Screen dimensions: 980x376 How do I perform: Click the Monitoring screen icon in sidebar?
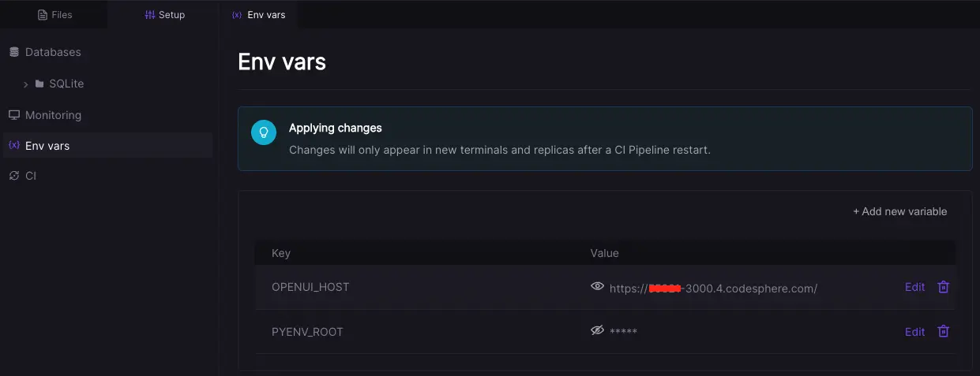click(13, 115)
